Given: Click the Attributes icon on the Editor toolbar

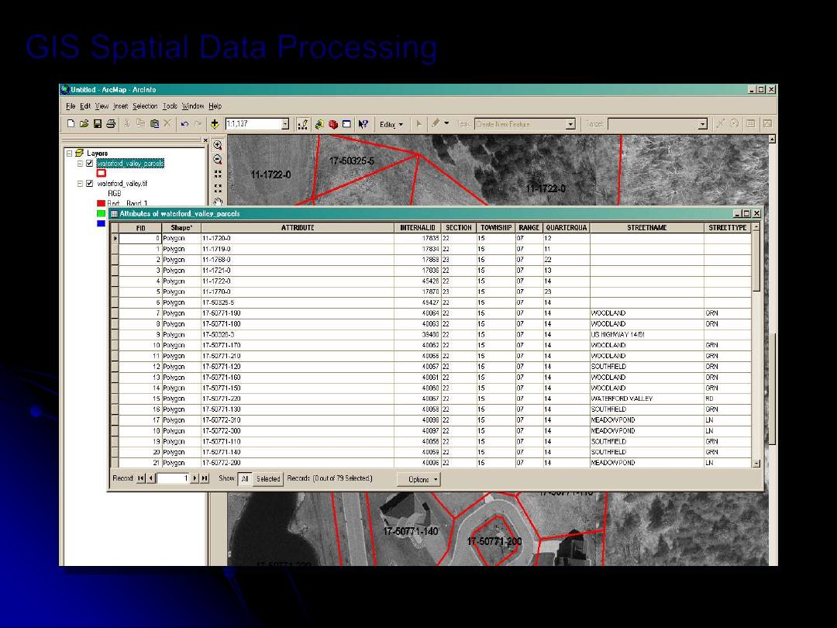Looking at the screenshot, I should (x=750, y=124).
